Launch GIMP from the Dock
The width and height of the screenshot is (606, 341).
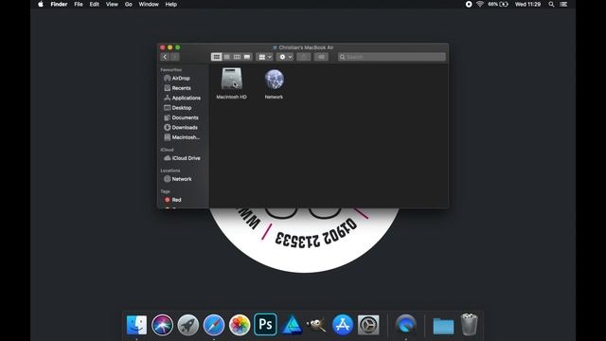tap(316, 324)
